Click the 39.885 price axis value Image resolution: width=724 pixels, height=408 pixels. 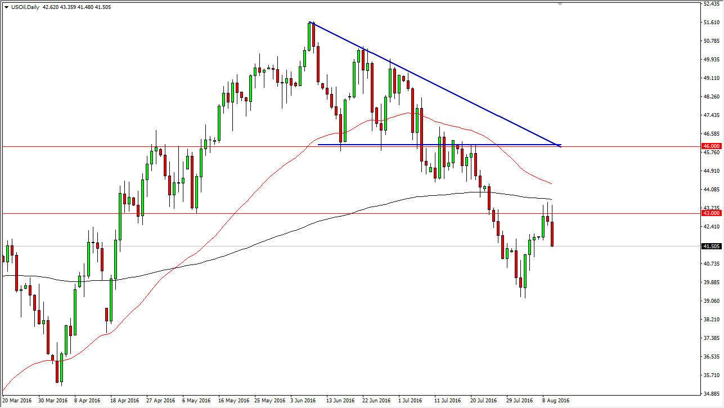tap(712, 282)
